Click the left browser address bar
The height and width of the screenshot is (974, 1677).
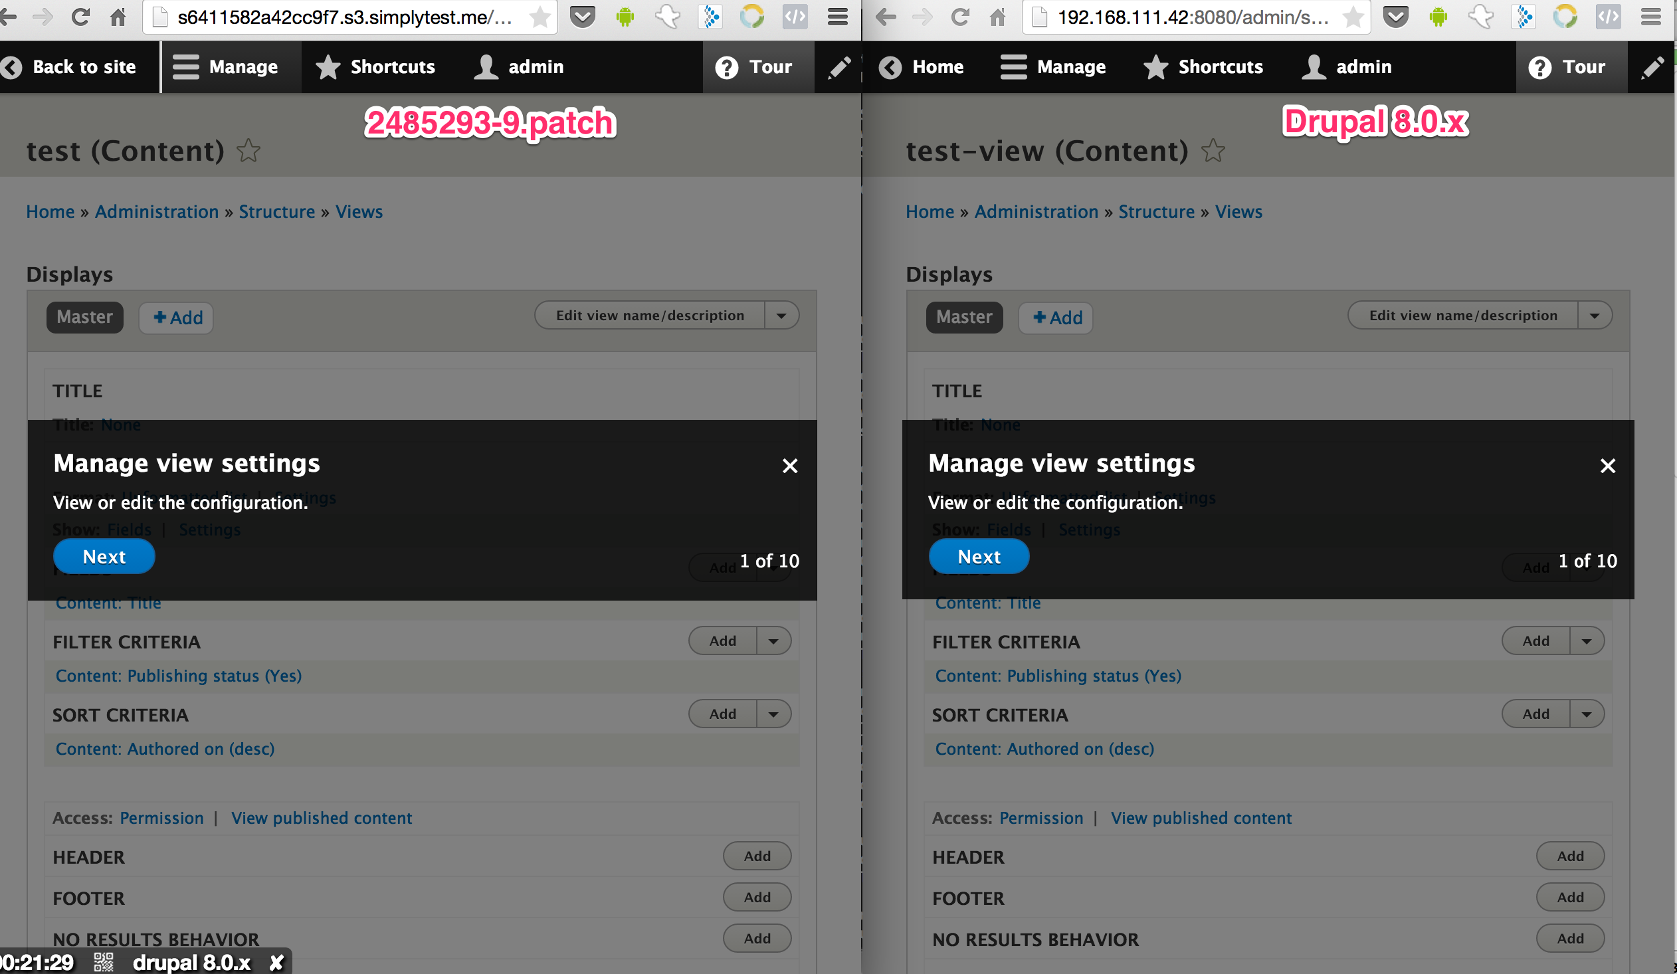coord(343,17)
